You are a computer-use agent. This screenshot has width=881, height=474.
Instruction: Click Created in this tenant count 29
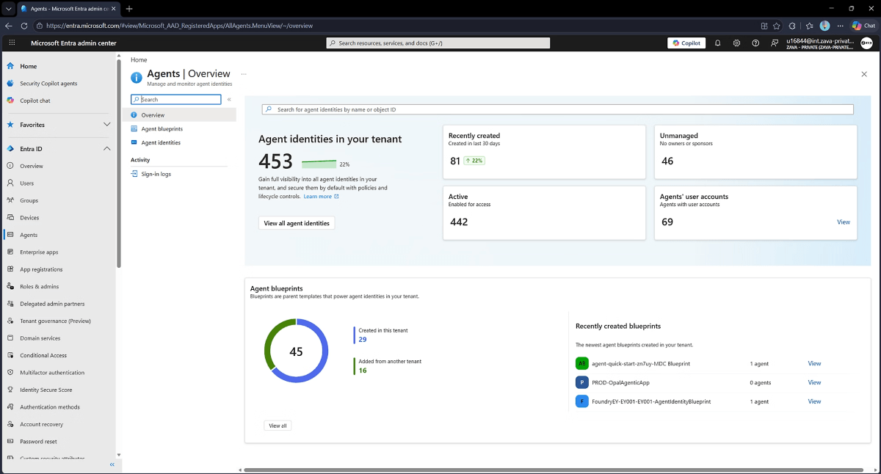(363, 340)
